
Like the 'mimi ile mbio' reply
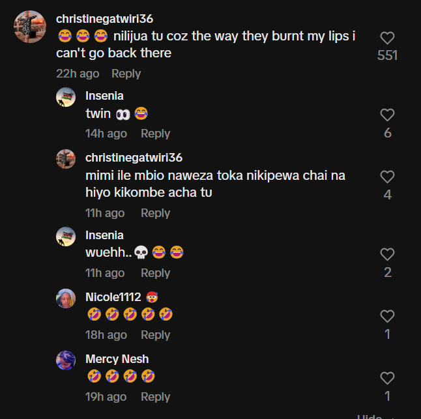(x=387, y=177)
